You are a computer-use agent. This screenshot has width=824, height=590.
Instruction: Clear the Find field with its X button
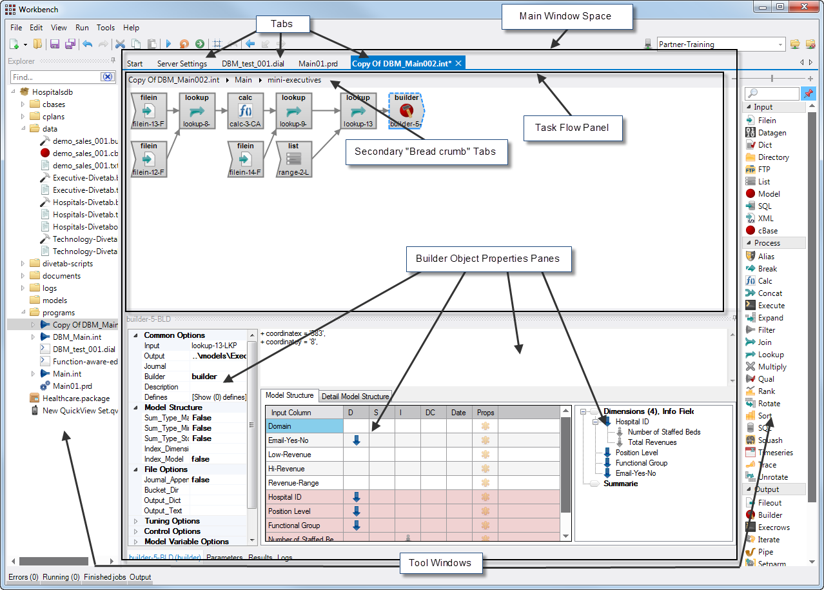pyautogui.click(x=107, y=76)
